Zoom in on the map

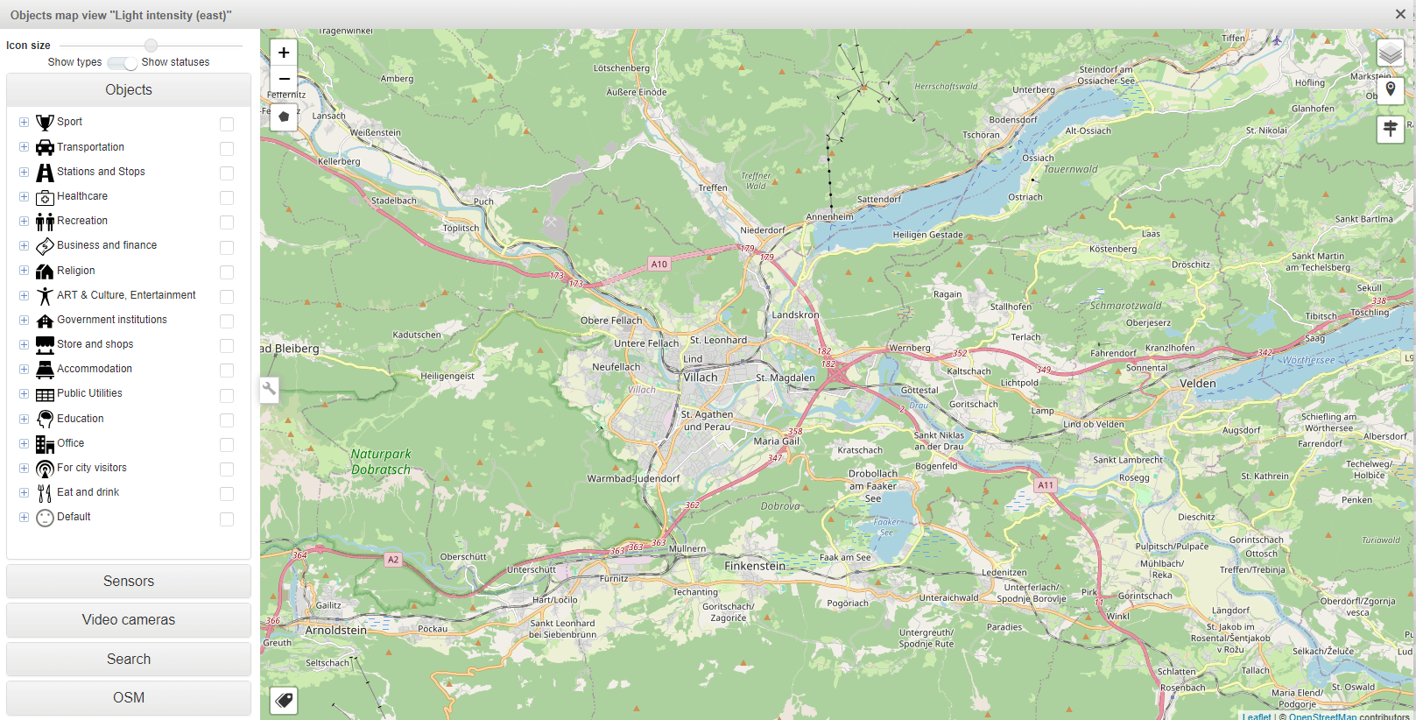point(284,53)
